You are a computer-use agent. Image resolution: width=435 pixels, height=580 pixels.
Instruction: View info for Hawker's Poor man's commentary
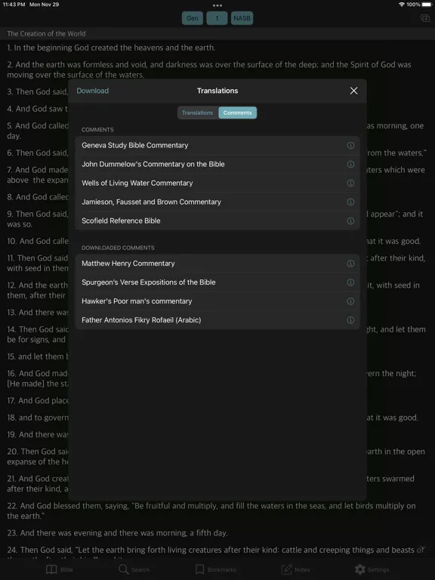coord(350,301)
